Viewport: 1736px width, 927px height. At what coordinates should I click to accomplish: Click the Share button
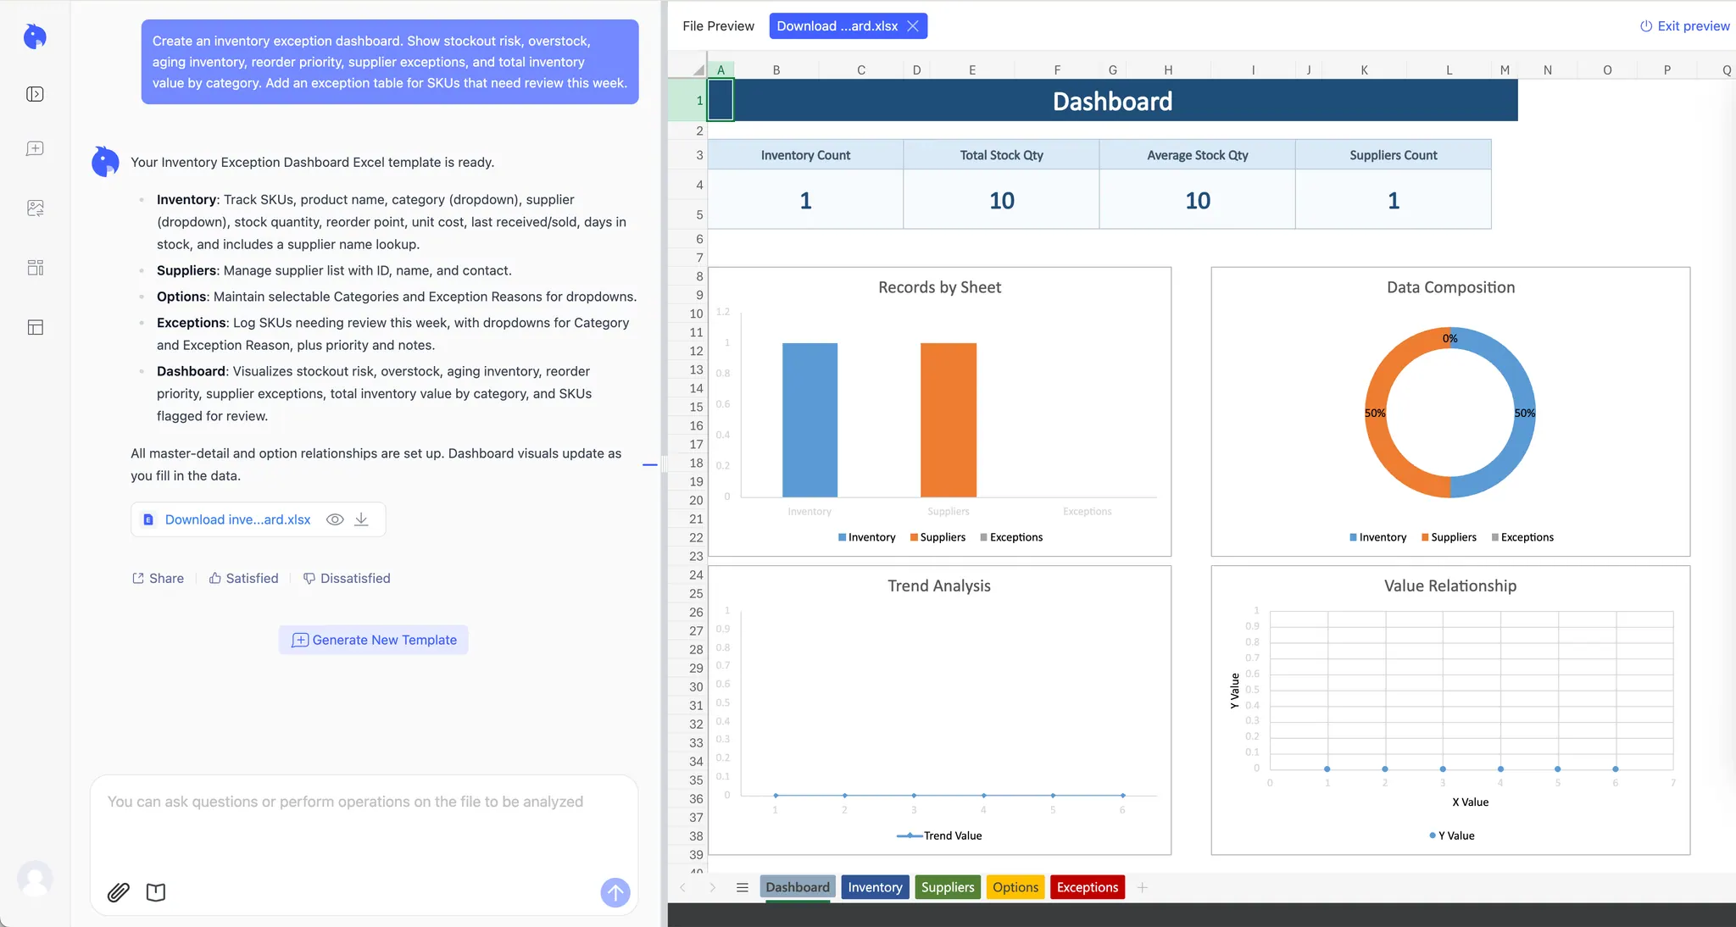click(158, 578)
